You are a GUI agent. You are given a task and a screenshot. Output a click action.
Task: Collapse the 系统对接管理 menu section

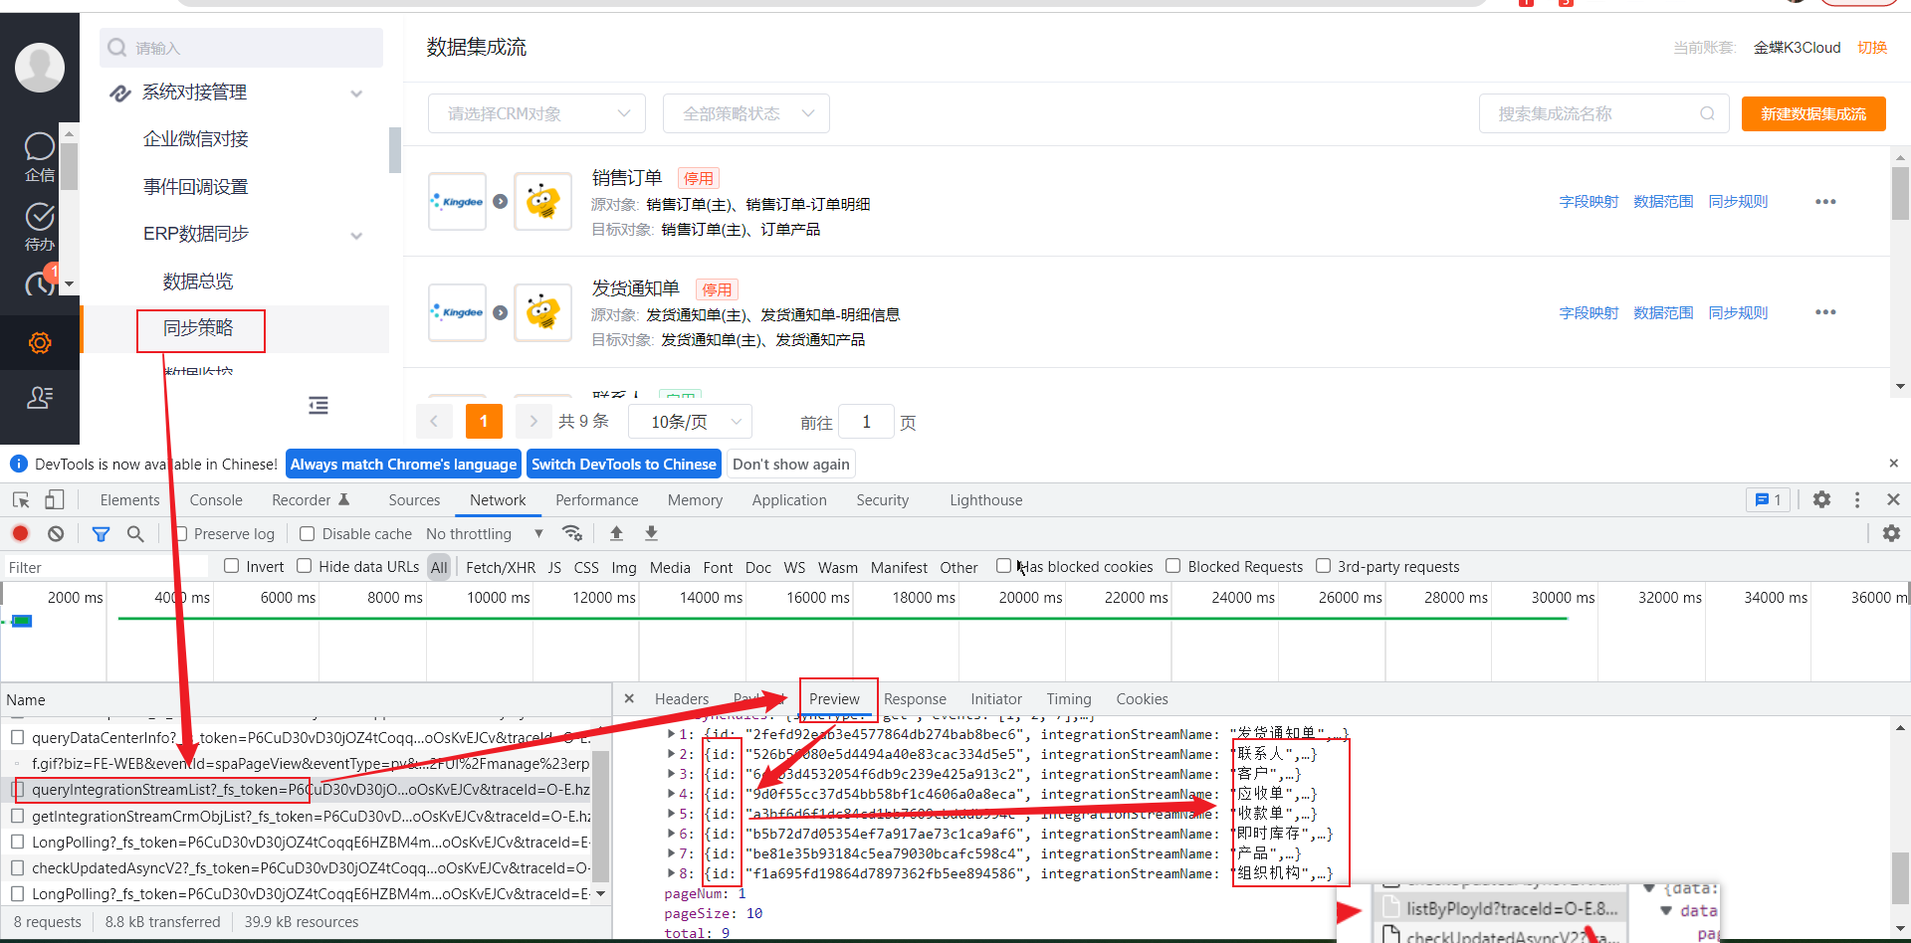[356, 94]
